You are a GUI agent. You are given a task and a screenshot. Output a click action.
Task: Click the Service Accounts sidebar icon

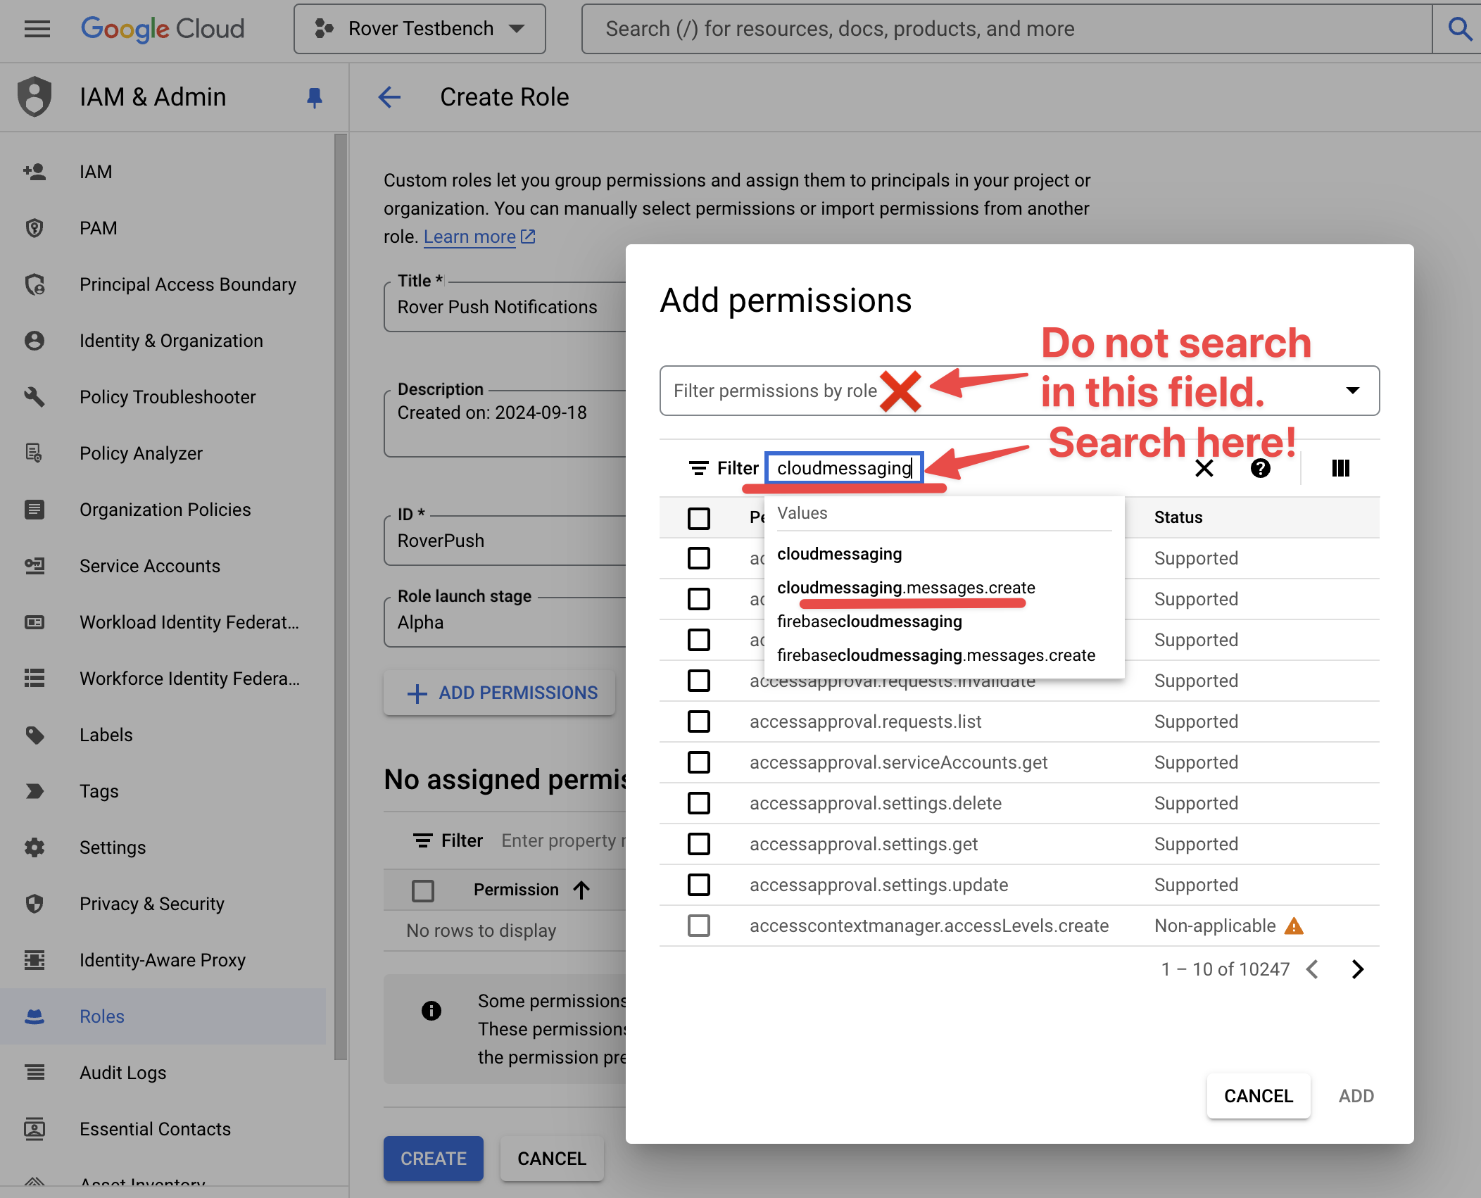coord(34,566)
